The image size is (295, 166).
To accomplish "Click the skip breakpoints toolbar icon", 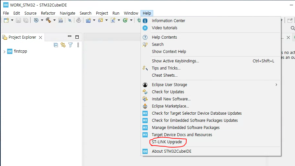I will point(70,20).
